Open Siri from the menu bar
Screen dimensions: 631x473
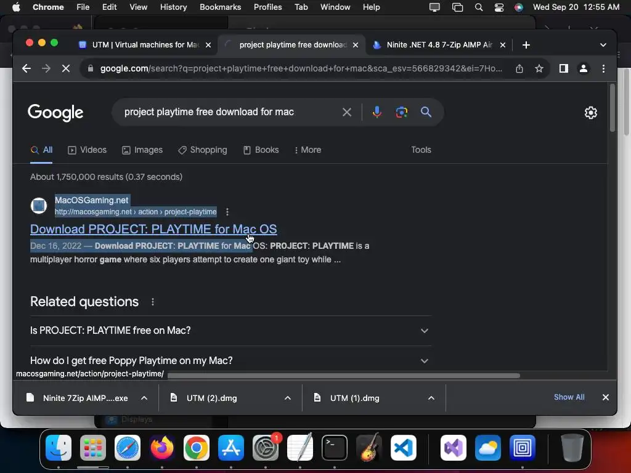click(x=519, y=7)
